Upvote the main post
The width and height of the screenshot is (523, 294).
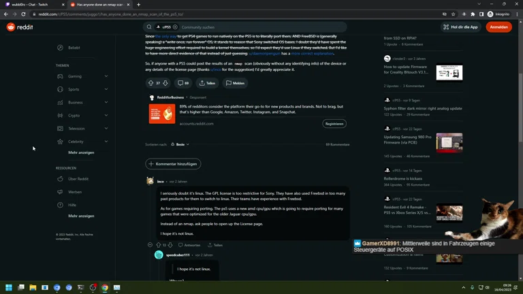[x=150, y=83]
